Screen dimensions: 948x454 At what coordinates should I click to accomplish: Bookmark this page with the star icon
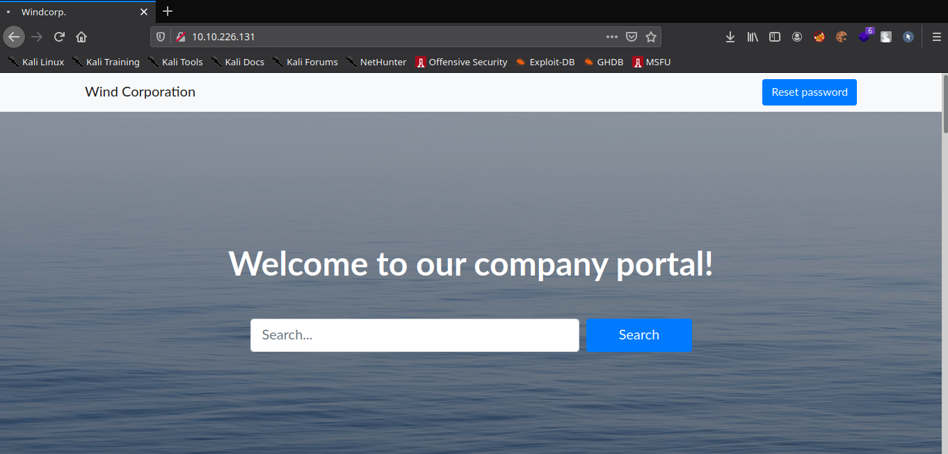(x=651, y=37)
